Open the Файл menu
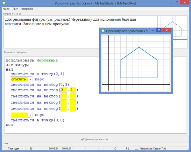The height and width of the screenshot is (152, 191). pos(6,9)
